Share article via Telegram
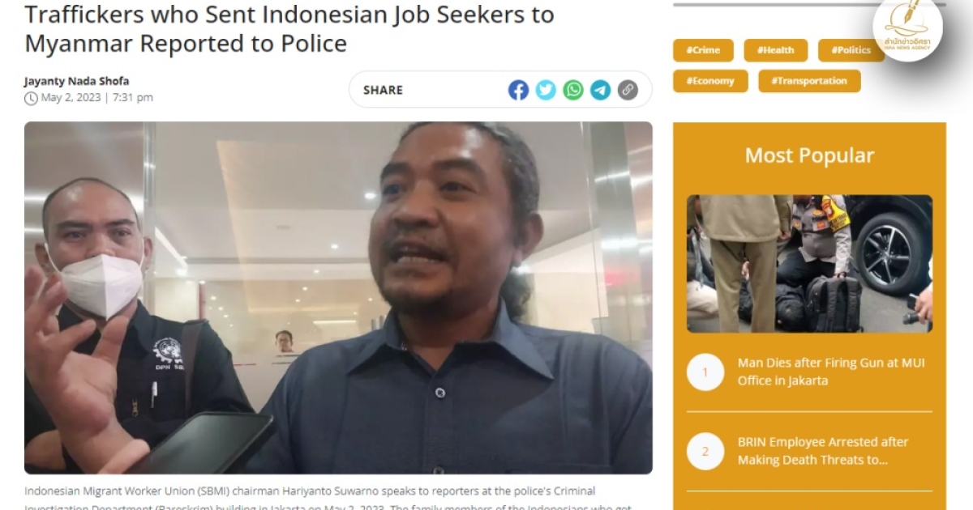973x510 pixels. click(x=600, y=90)
